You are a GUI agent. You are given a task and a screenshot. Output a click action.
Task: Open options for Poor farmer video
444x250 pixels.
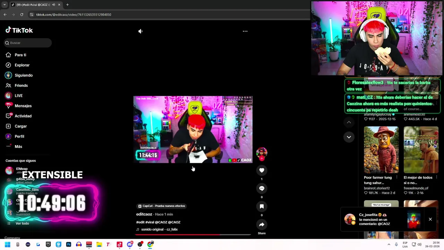tap(397, 177)
